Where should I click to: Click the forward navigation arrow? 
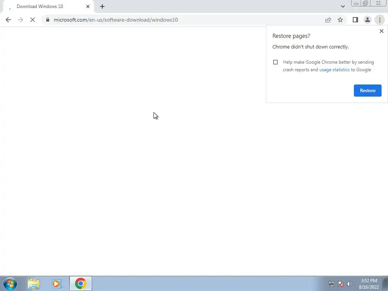[20, 20]
